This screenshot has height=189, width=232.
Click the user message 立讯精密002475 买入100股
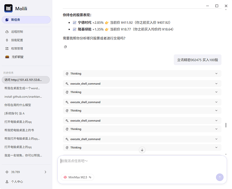(x=197, y=60)
